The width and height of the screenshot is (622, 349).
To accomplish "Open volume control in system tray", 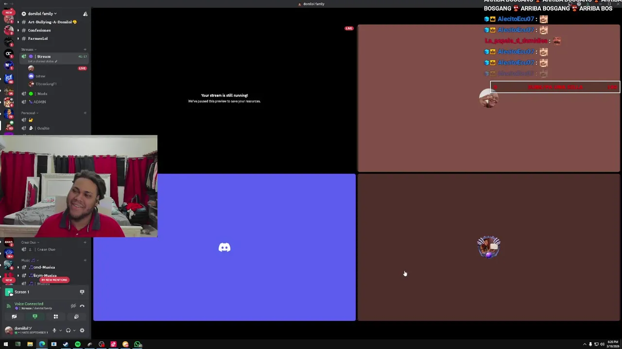I will pyautogui.click(x=602, y=344).
